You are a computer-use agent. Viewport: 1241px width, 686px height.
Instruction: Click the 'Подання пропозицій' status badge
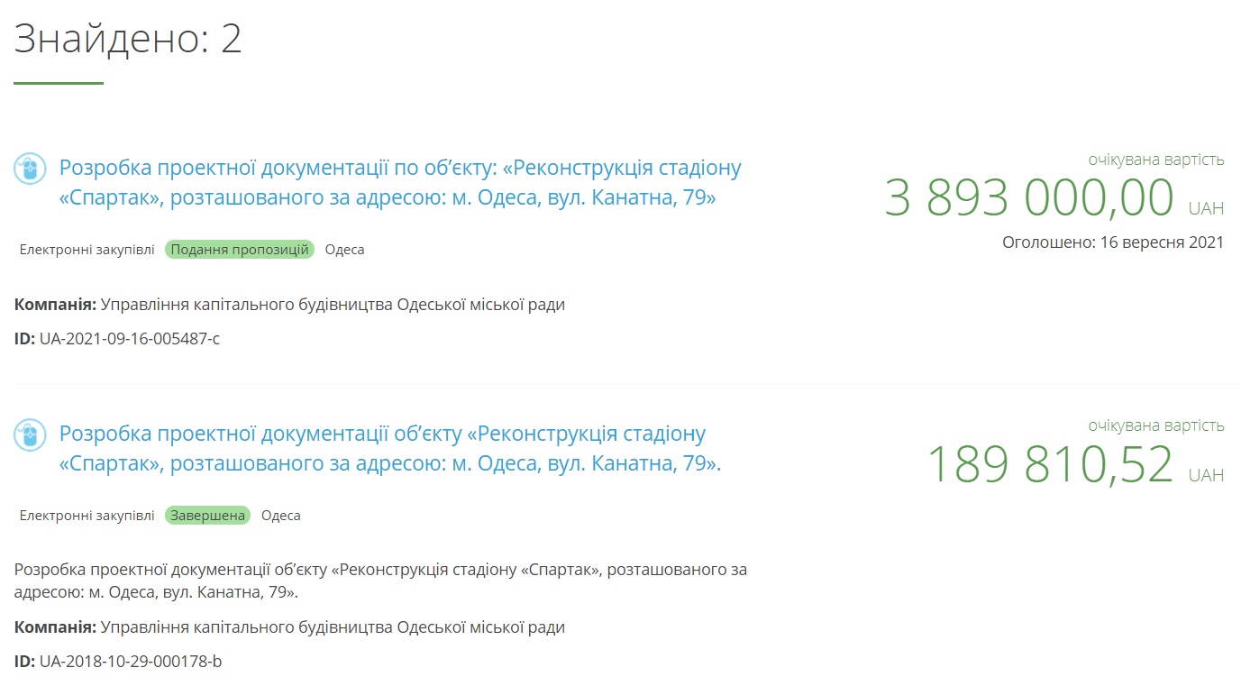pos(239,250)
